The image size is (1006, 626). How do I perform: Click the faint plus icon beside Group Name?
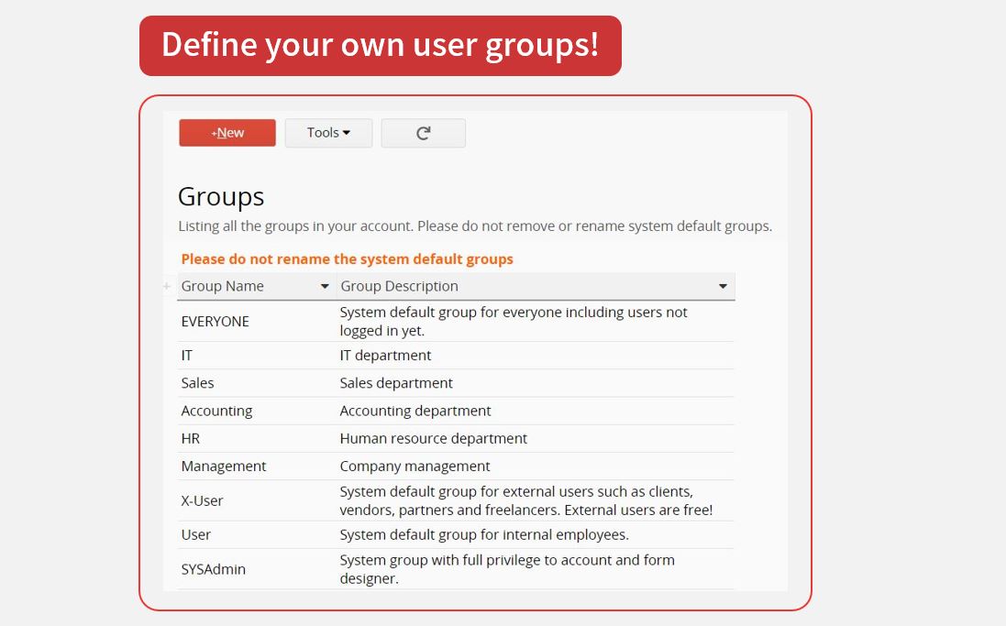[167, 286]
